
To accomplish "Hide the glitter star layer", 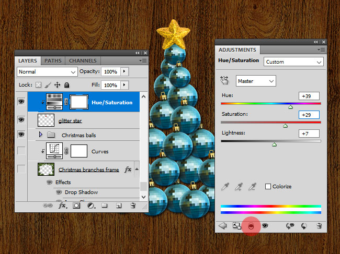I will (x=21, y=119).
